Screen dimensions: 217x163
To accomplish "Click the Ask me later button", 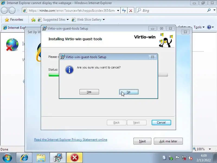I will pyautogui.click(x=168, y=141).
